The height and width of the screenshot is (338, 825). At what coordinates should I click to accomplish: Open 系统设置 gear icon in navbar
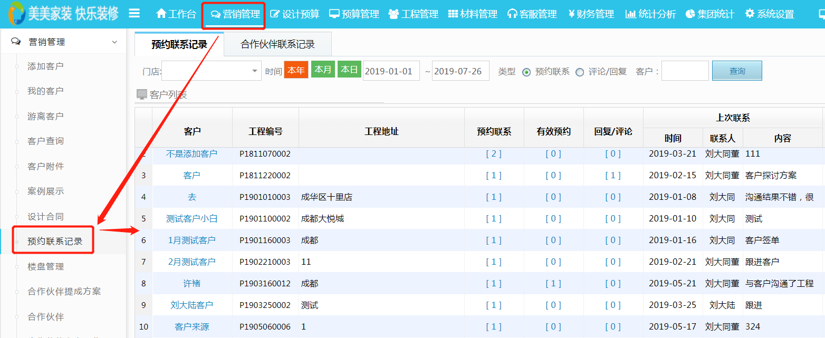750,14
